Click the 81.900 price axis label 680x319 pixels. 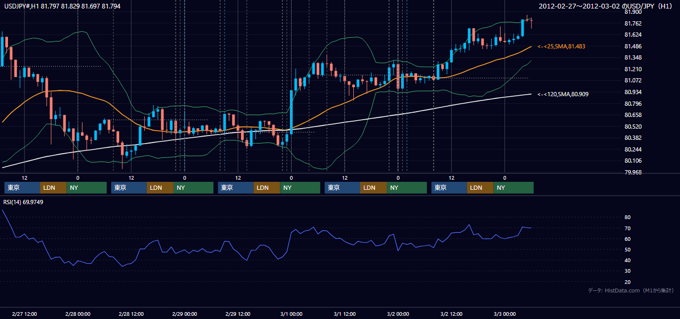pos(633,12)
